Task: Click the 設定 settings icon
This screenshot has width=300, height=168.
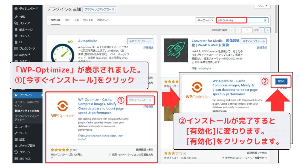Action: pos(16,139)
